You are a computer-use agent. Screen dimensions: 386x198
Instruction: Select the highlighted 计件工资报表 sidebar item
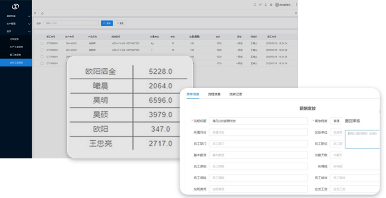tap(16, 63)
